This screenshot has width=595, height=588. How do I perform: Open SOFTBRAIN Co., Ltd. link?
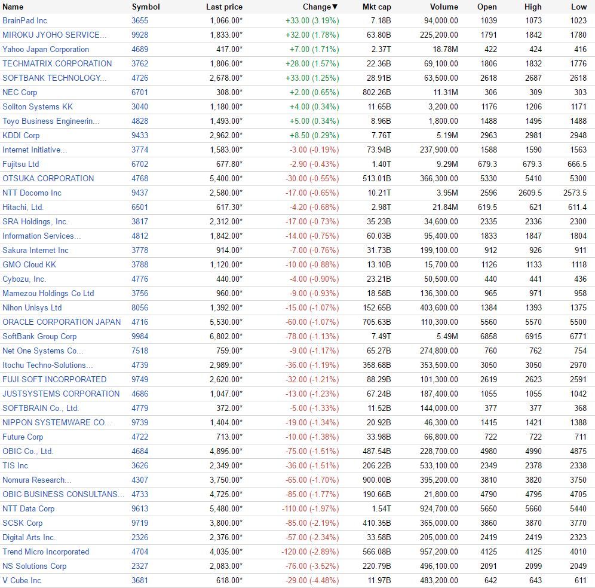[41, 409]
